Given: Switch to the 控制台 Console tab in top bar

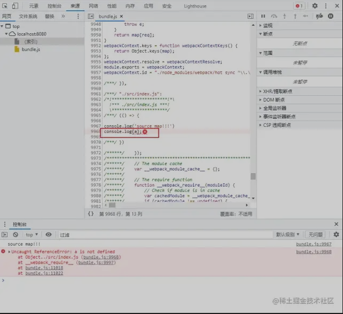Looking at the screenshot, I should [54, 6].
